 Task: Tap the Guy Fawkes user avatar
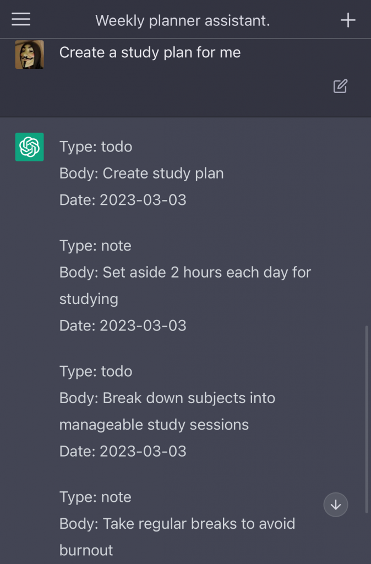30,55
